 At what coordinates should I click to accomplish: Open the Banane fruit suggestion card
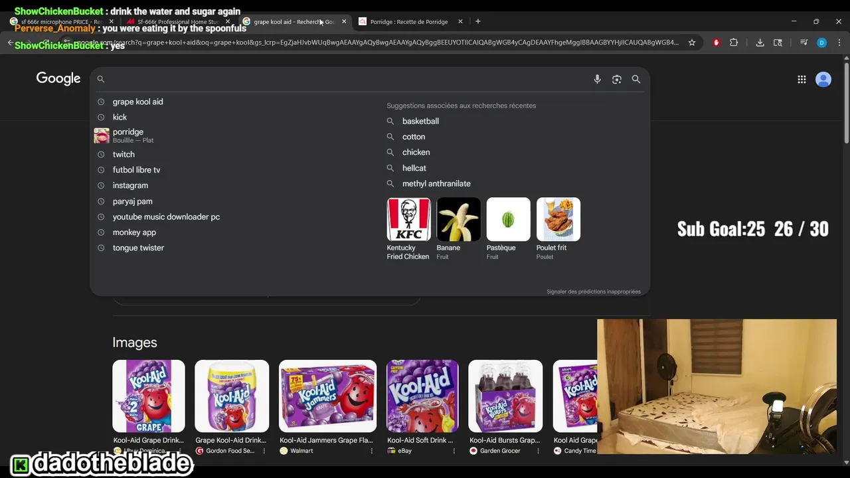[x=458, y=228]
